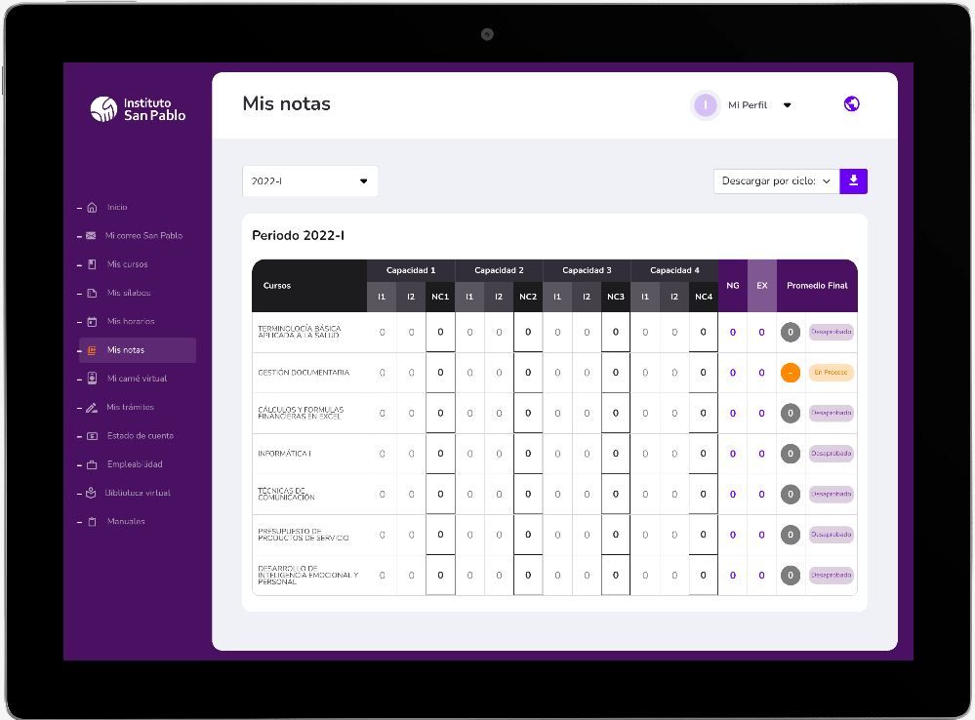
Task: Click the Mi carné virtual card icon
Action: (x=92, y=378)
